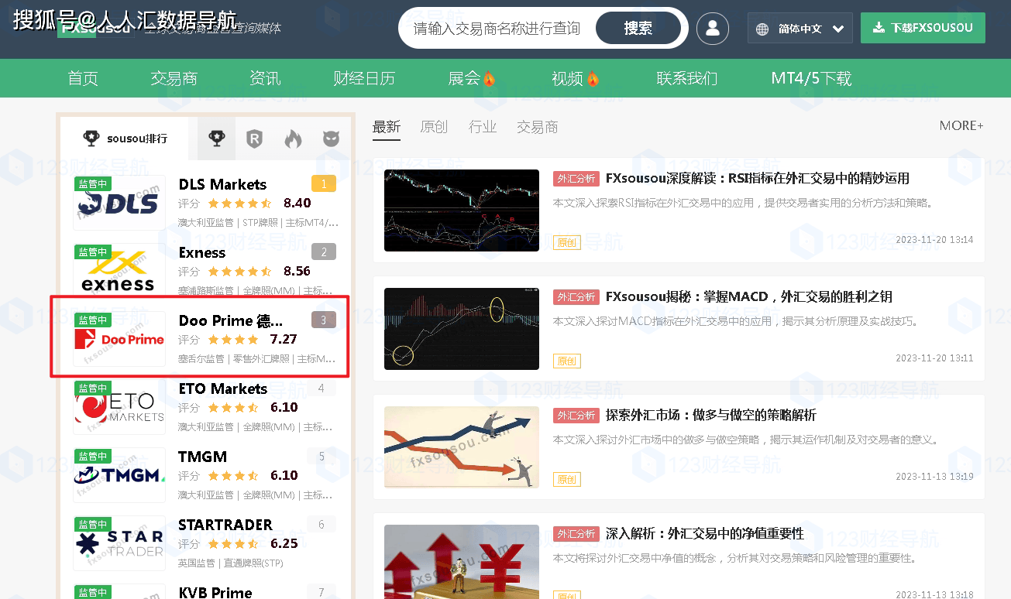Image resolution: width=1011 pixels, height=599 pixels.
Task: Open the 做多与做空 strategy article title
Action: tap(711, 416)
